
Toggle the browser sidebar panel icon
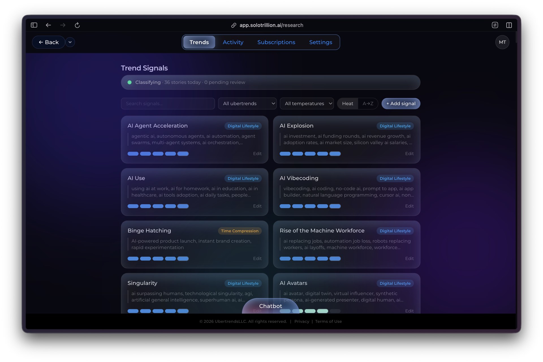34,25
